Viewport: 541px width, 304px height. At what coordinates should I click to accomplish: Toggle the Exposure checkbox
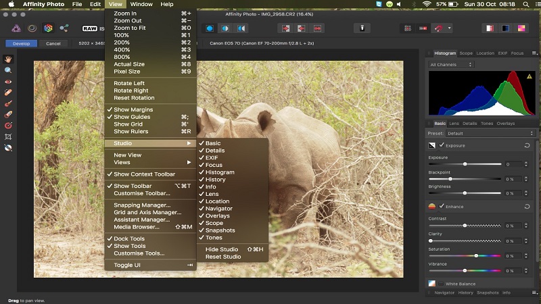click(x=442, y=145)
